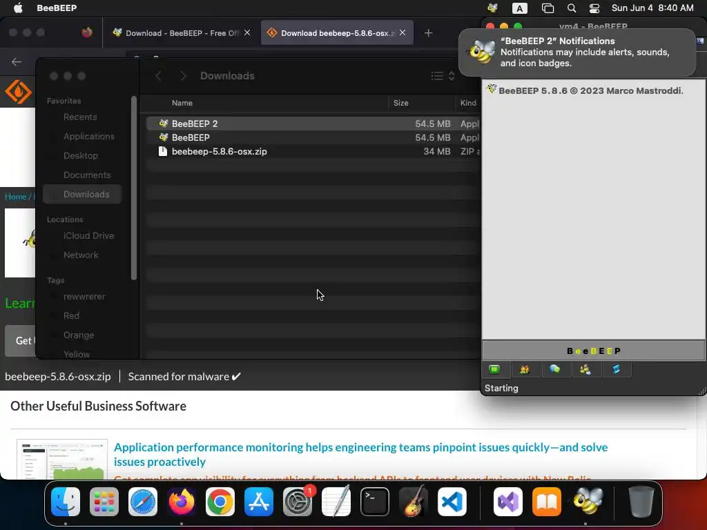Open Recents in Finder sidebar
This screenshot has width=707, height=530.
point(80,117)
